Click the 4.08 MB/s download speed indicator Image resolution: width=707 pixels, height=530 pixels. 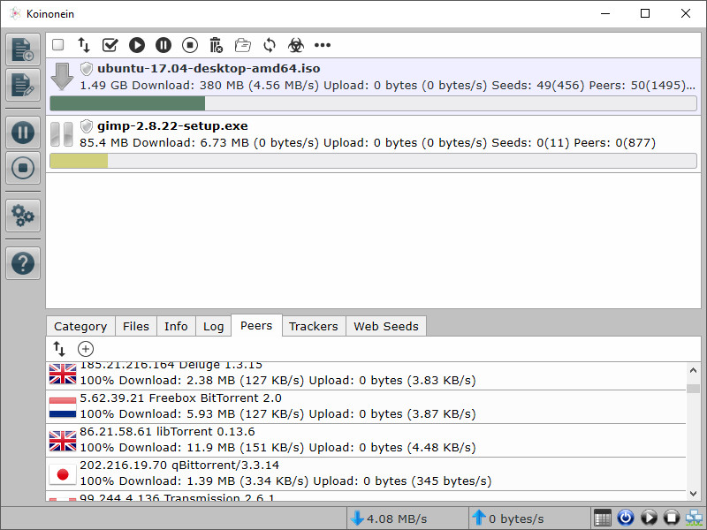click(x=407, y=519)
